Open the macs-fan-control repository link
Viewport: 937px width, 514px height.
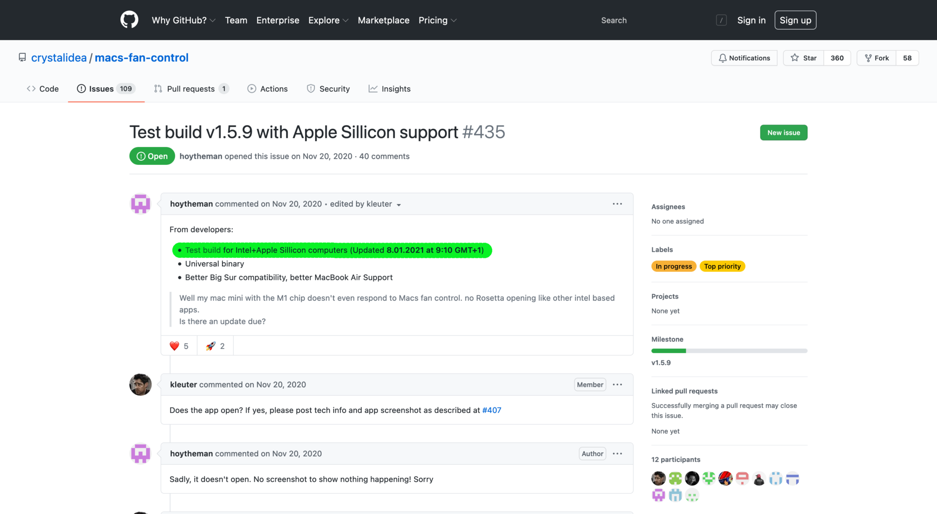coord(141,58)
